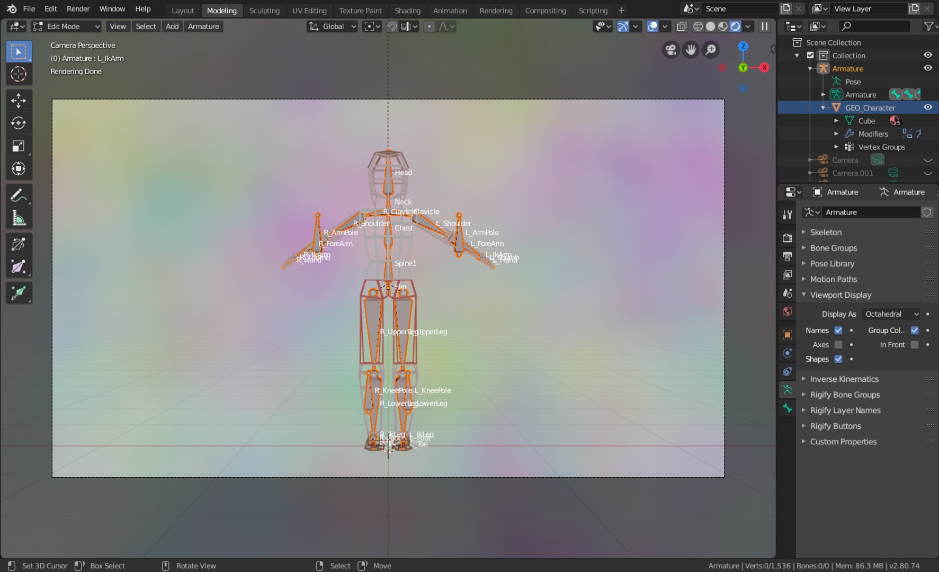The width and height of the screenshot is (939, 572).
Task: Click the Select menu button in header
Action: tap(146, 26)
